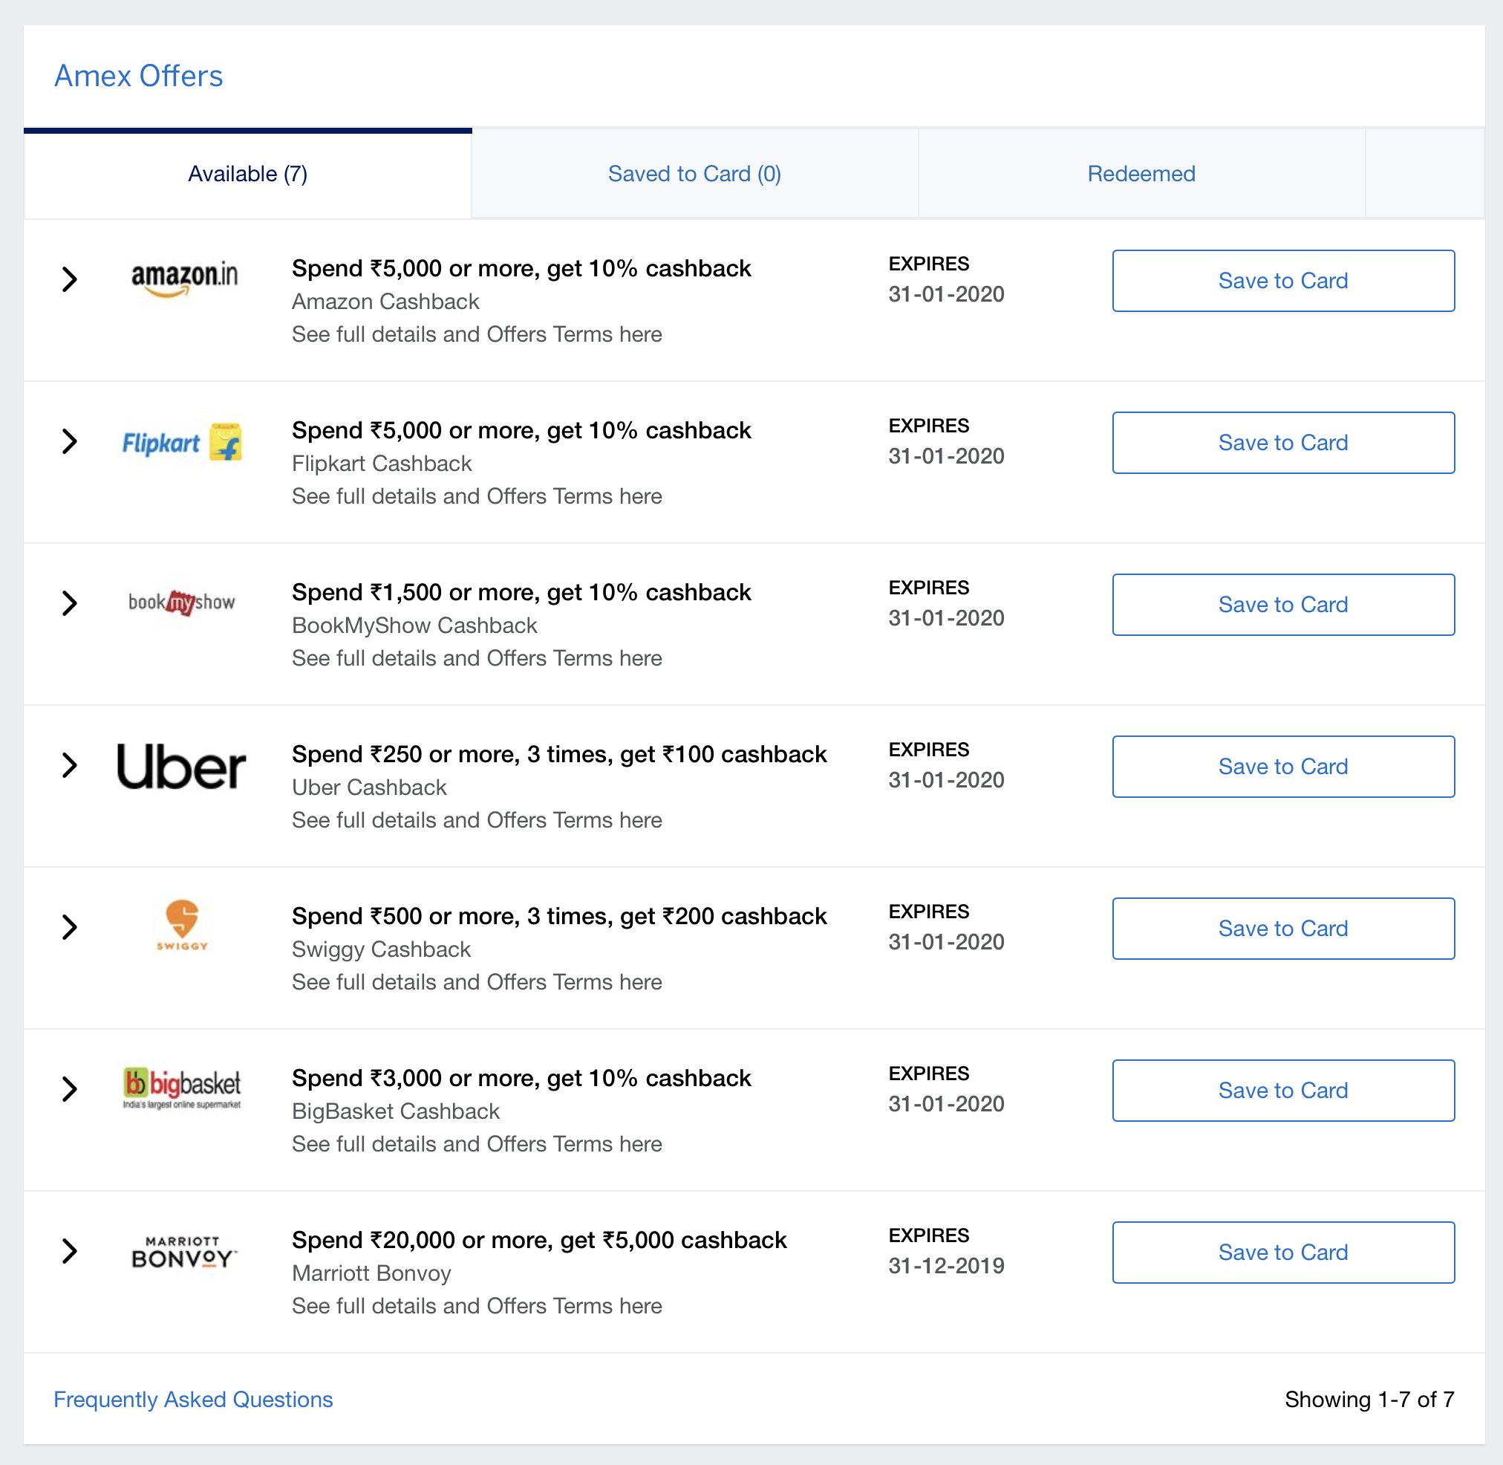Click the Amex Offers heading
This screenshot has width=1503, height=1465.
pyautogui.click(x=138, y=77)
